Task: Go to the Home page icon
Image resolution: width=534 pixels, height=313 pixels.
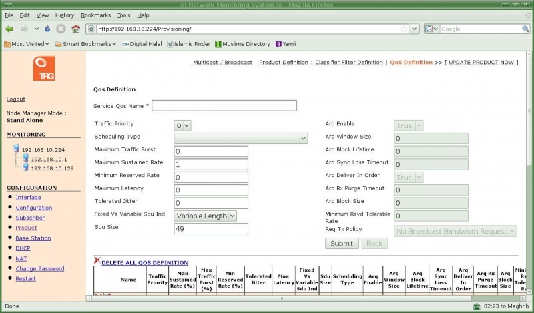Action: coord(75,29)
